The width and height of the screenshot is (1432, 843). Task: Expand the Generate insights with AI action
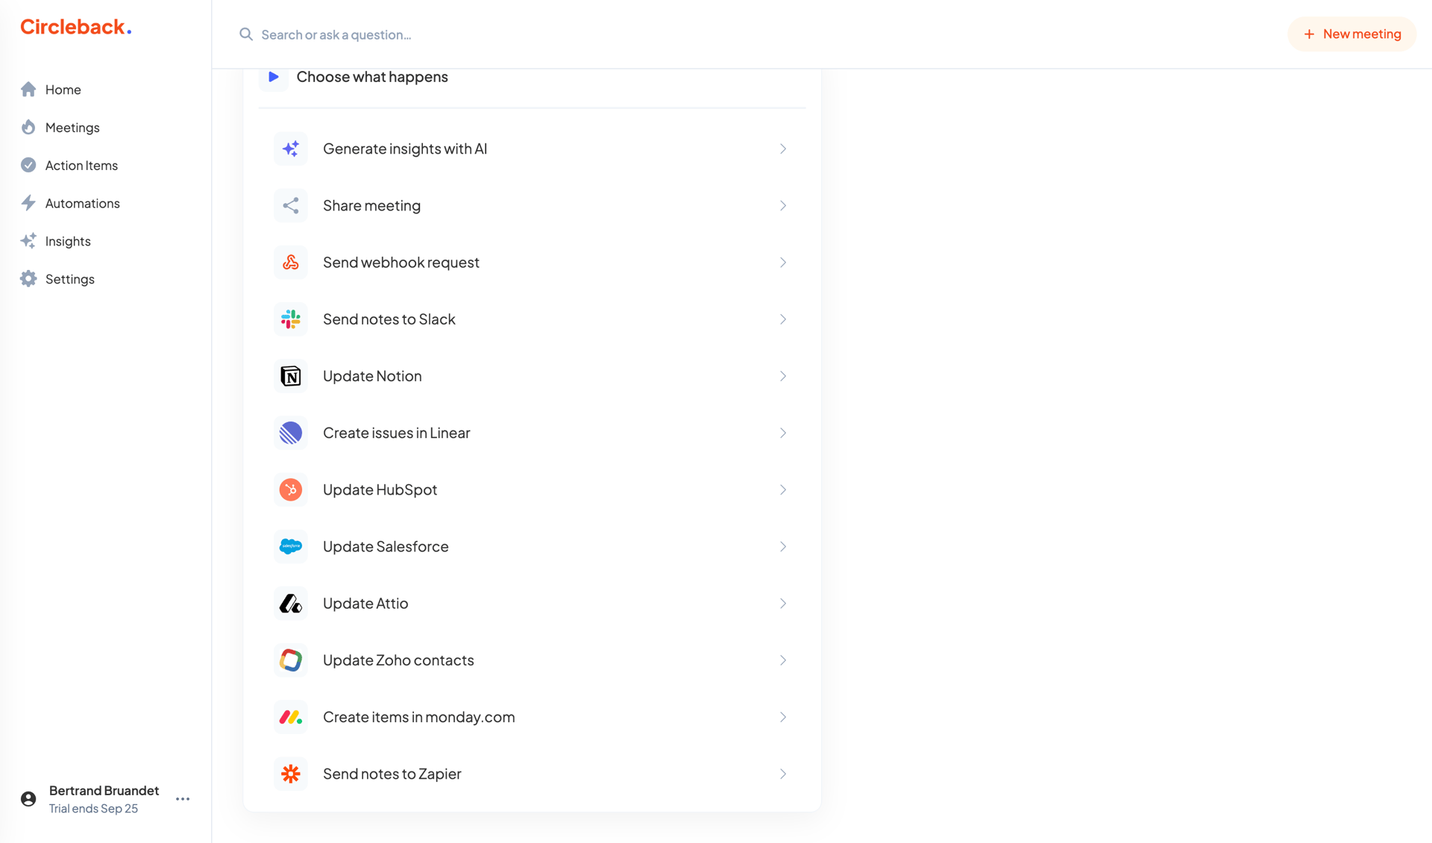531,148
